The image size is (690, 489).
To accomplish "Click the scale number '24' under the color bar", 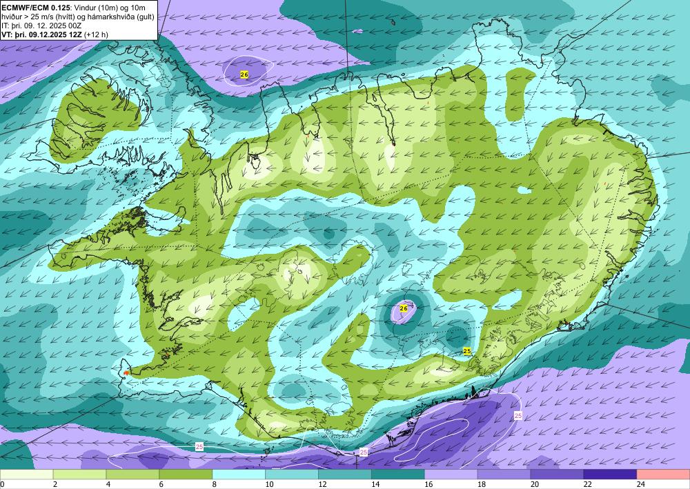I will [641, 484].
